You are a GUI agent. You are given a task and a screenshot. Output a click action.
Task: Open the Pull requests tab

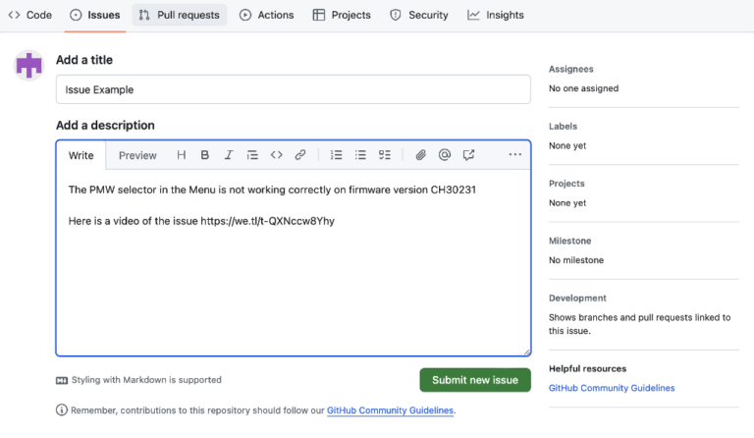180,15
